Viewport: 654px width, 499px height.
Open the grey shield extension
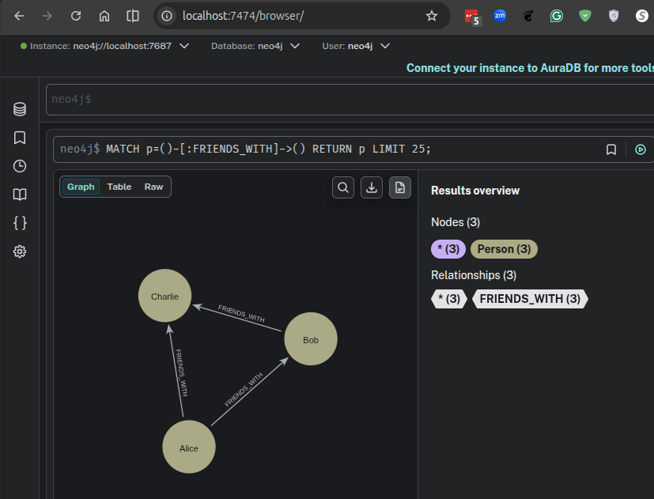614,16
